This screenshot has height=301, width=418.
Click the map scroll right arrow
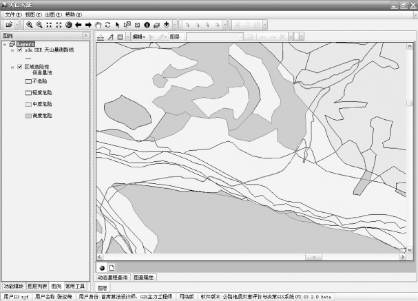[x=403, y=257]
